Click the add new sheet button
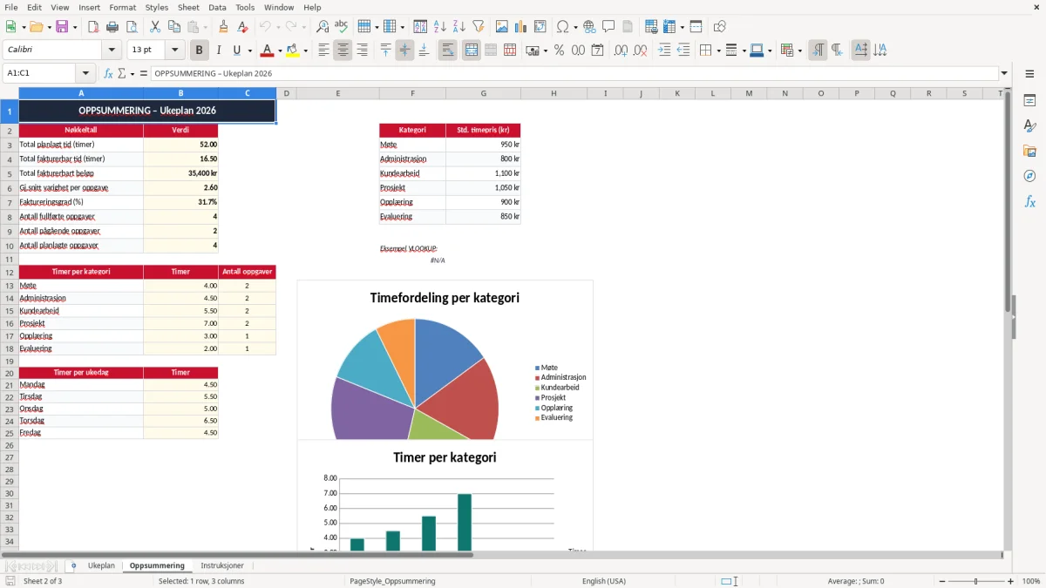Image resolution: width=1046 pixels, height=588 pixels. [x=73, y=565]
